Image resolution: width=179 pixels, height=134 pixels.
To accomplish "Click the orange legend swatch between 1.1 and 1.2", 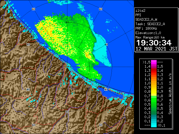I will 154,79.
